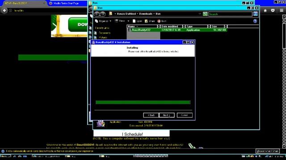The height and width of the screenshot is (160, 286).
Task: Go forward in the front Explorer window
Action: click(x=103, y=14)
